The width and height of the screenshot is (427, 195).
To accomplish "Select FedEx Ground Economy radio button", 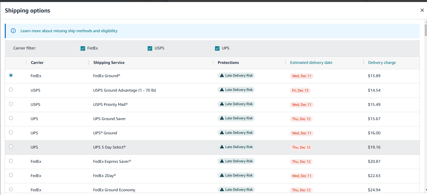I will pyautogui.click(x=11, y=189).
